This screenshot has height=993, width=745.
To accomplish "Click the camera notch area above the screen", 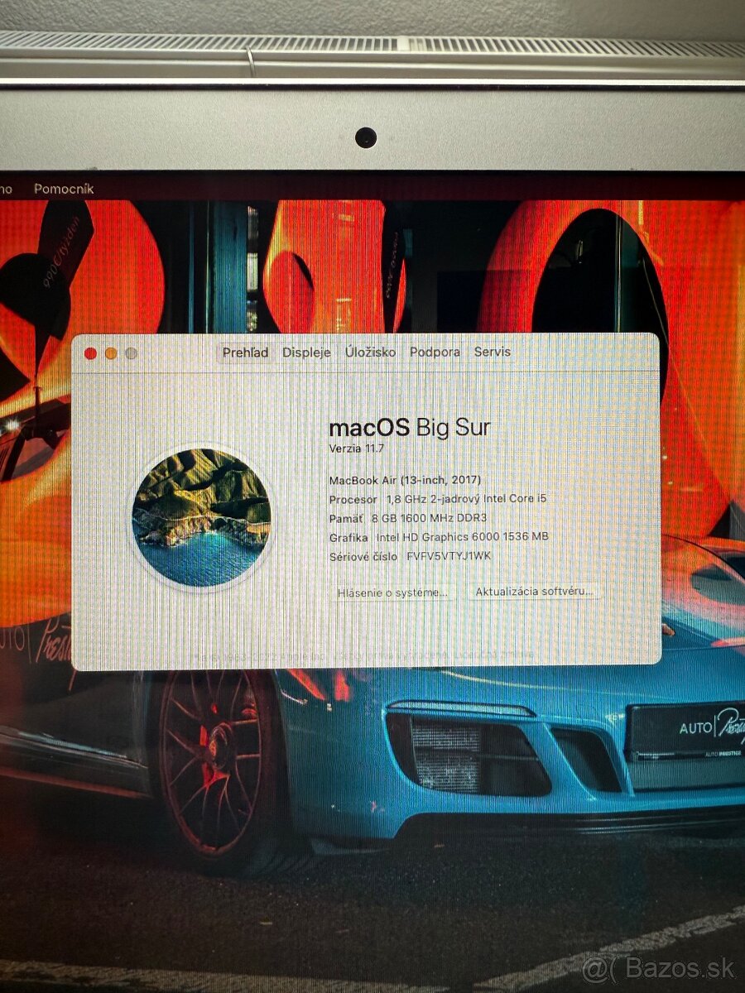I will click(367, 137).
